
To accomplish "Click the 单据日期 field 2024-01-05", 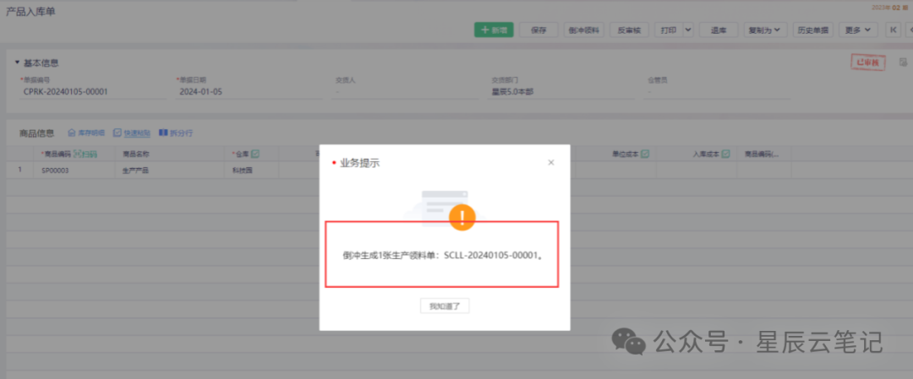I will [x=249, y=92].
